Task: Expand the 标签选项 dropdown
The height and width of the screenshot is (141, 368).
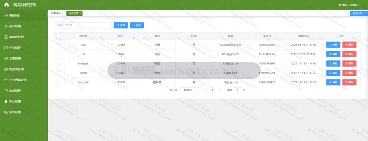Action: click(x=359, y=14)
